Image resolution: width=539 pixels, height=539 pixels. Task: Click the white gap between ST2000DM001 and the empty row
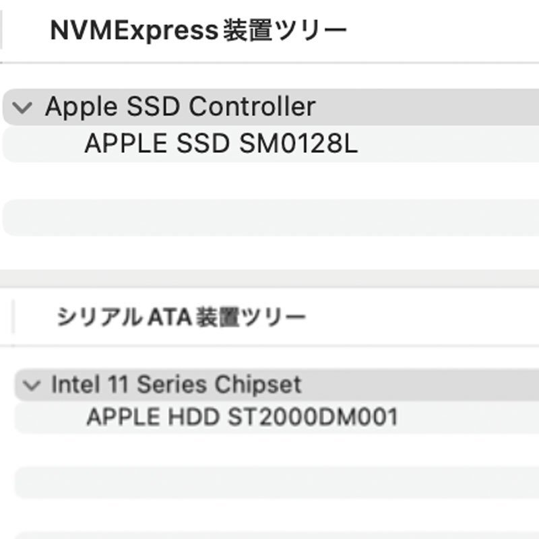[x=269, y=450]
